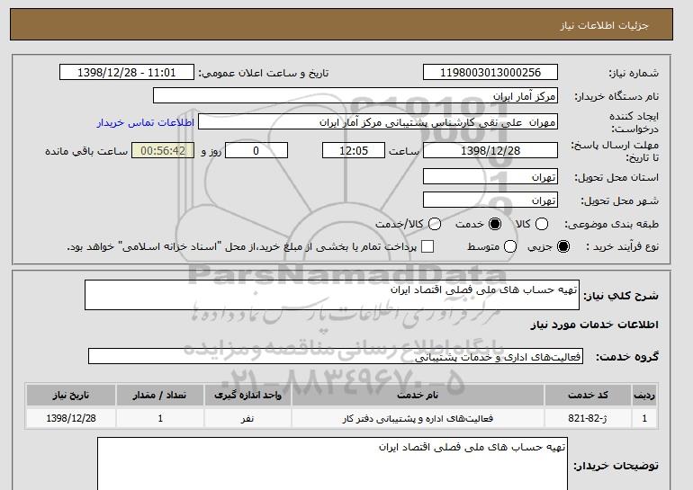Click the نام خدمت column header
The height and width of the screenshot is (490, 693).
pyautogui.click(x=418, y=395)
